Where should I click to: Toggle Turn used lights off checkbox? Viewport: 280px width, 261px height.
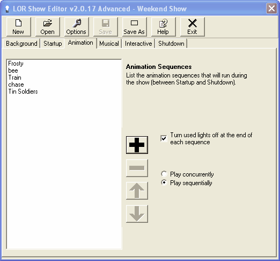pos(164,138)
